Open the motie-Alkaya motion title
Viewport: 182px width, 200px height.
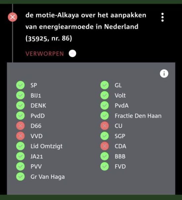pyautogui.click(x=86, y=27)
